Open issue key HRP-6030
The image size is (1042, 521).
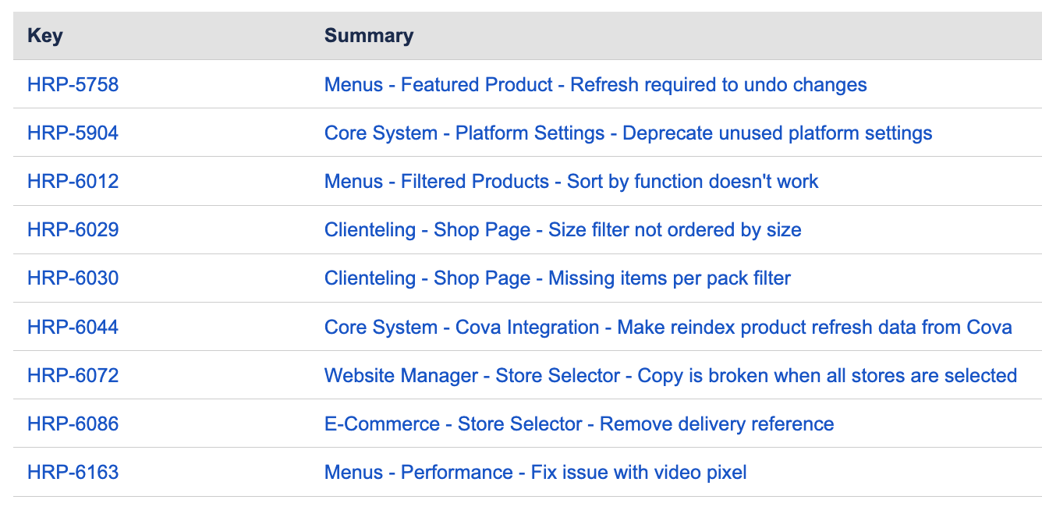(73, 278)
